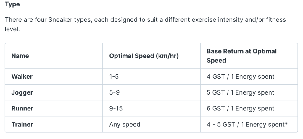
Task: Click the Jogger row name cell
Action: click(22, 92)
